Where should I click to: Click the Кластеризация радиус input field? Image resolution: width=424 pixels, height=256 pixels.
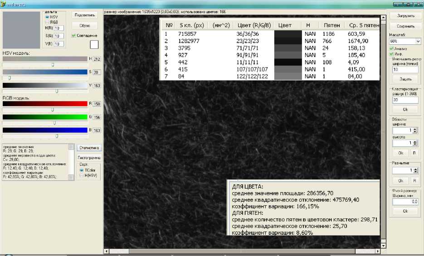point(405,100)
